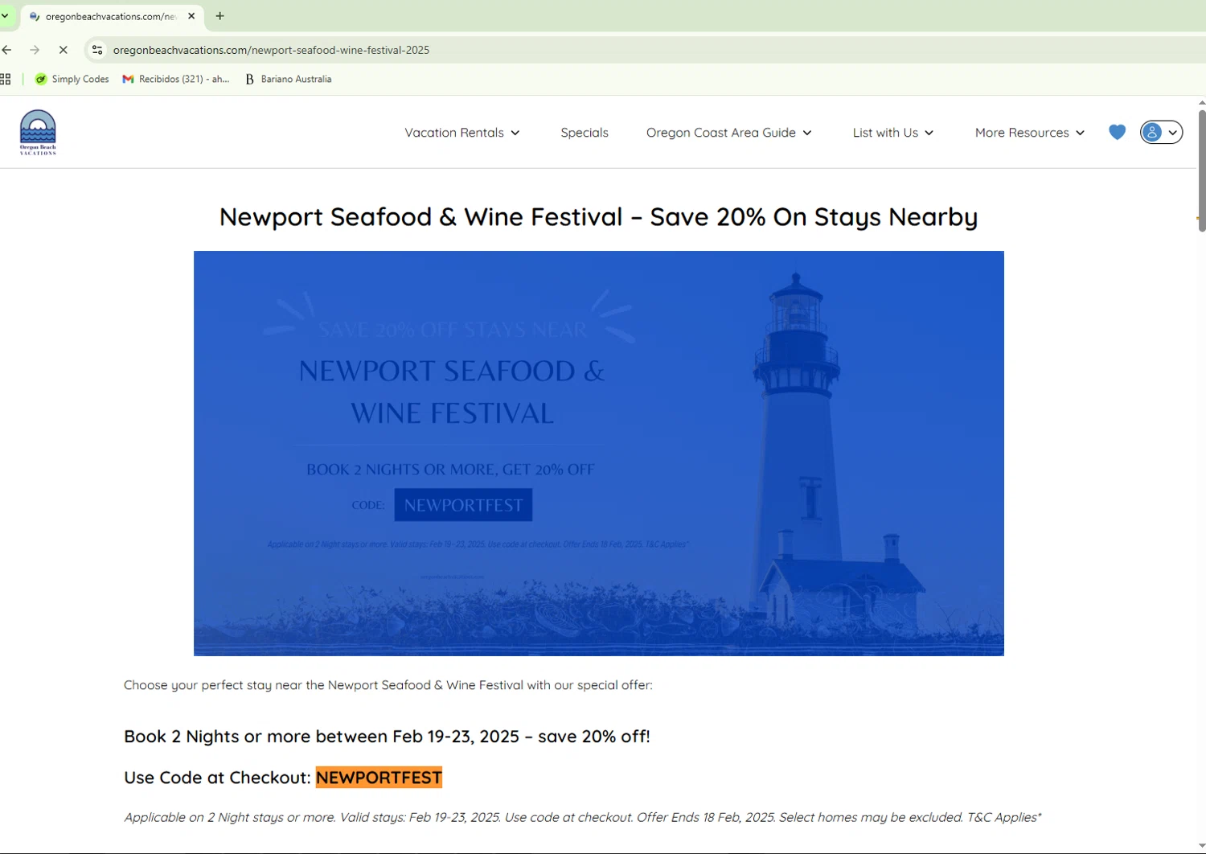This screenshot has height=854, width=1206.
Task: Click the scrollbar up arrow
Action: pyautogui.click(x=1201, y=102)
